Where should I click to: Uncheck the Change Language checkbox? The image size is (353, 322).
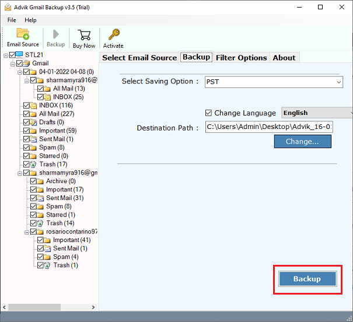[x=208, y=113]
